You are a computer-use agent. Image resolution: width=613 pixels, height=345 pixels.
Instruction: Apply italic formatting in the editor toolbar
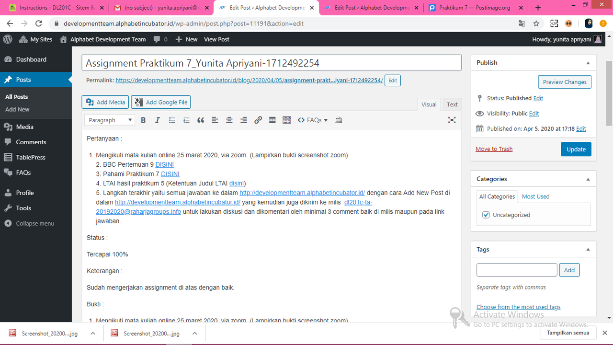(x=157, y=120)
